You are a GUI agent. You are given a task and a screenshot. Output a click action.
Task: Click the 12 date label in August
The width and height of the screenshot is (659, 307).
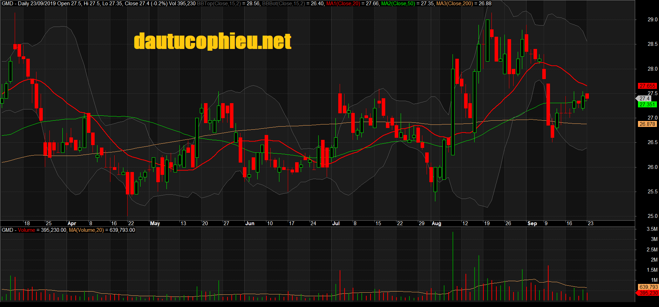465,223
